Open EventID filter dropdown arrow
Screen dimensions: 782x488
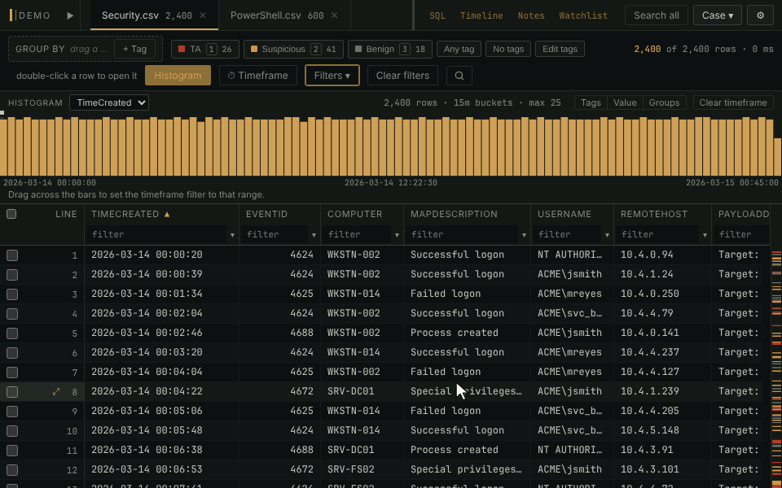[x=314, y=235]
